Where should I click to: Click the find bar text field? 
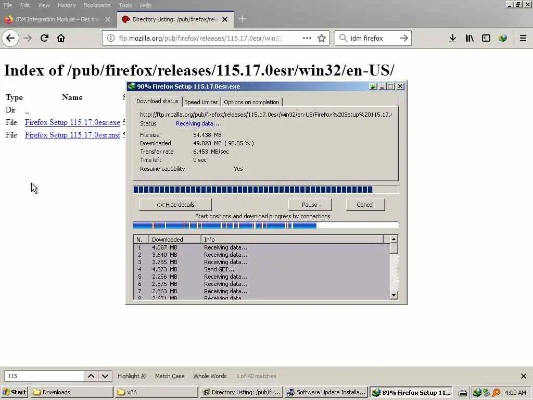44,376
